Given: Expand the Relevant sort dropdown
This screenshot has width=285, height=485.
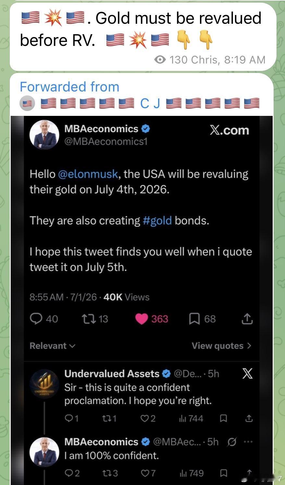Looking at the screenshot, I should tap(52, 346).
